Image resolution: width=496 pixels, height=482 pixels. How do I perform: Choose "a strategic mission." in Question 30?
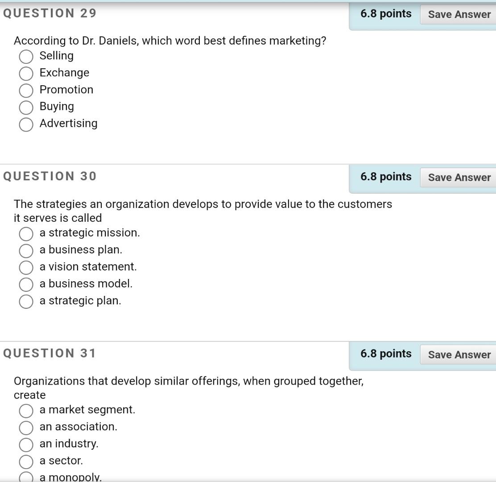26,234
